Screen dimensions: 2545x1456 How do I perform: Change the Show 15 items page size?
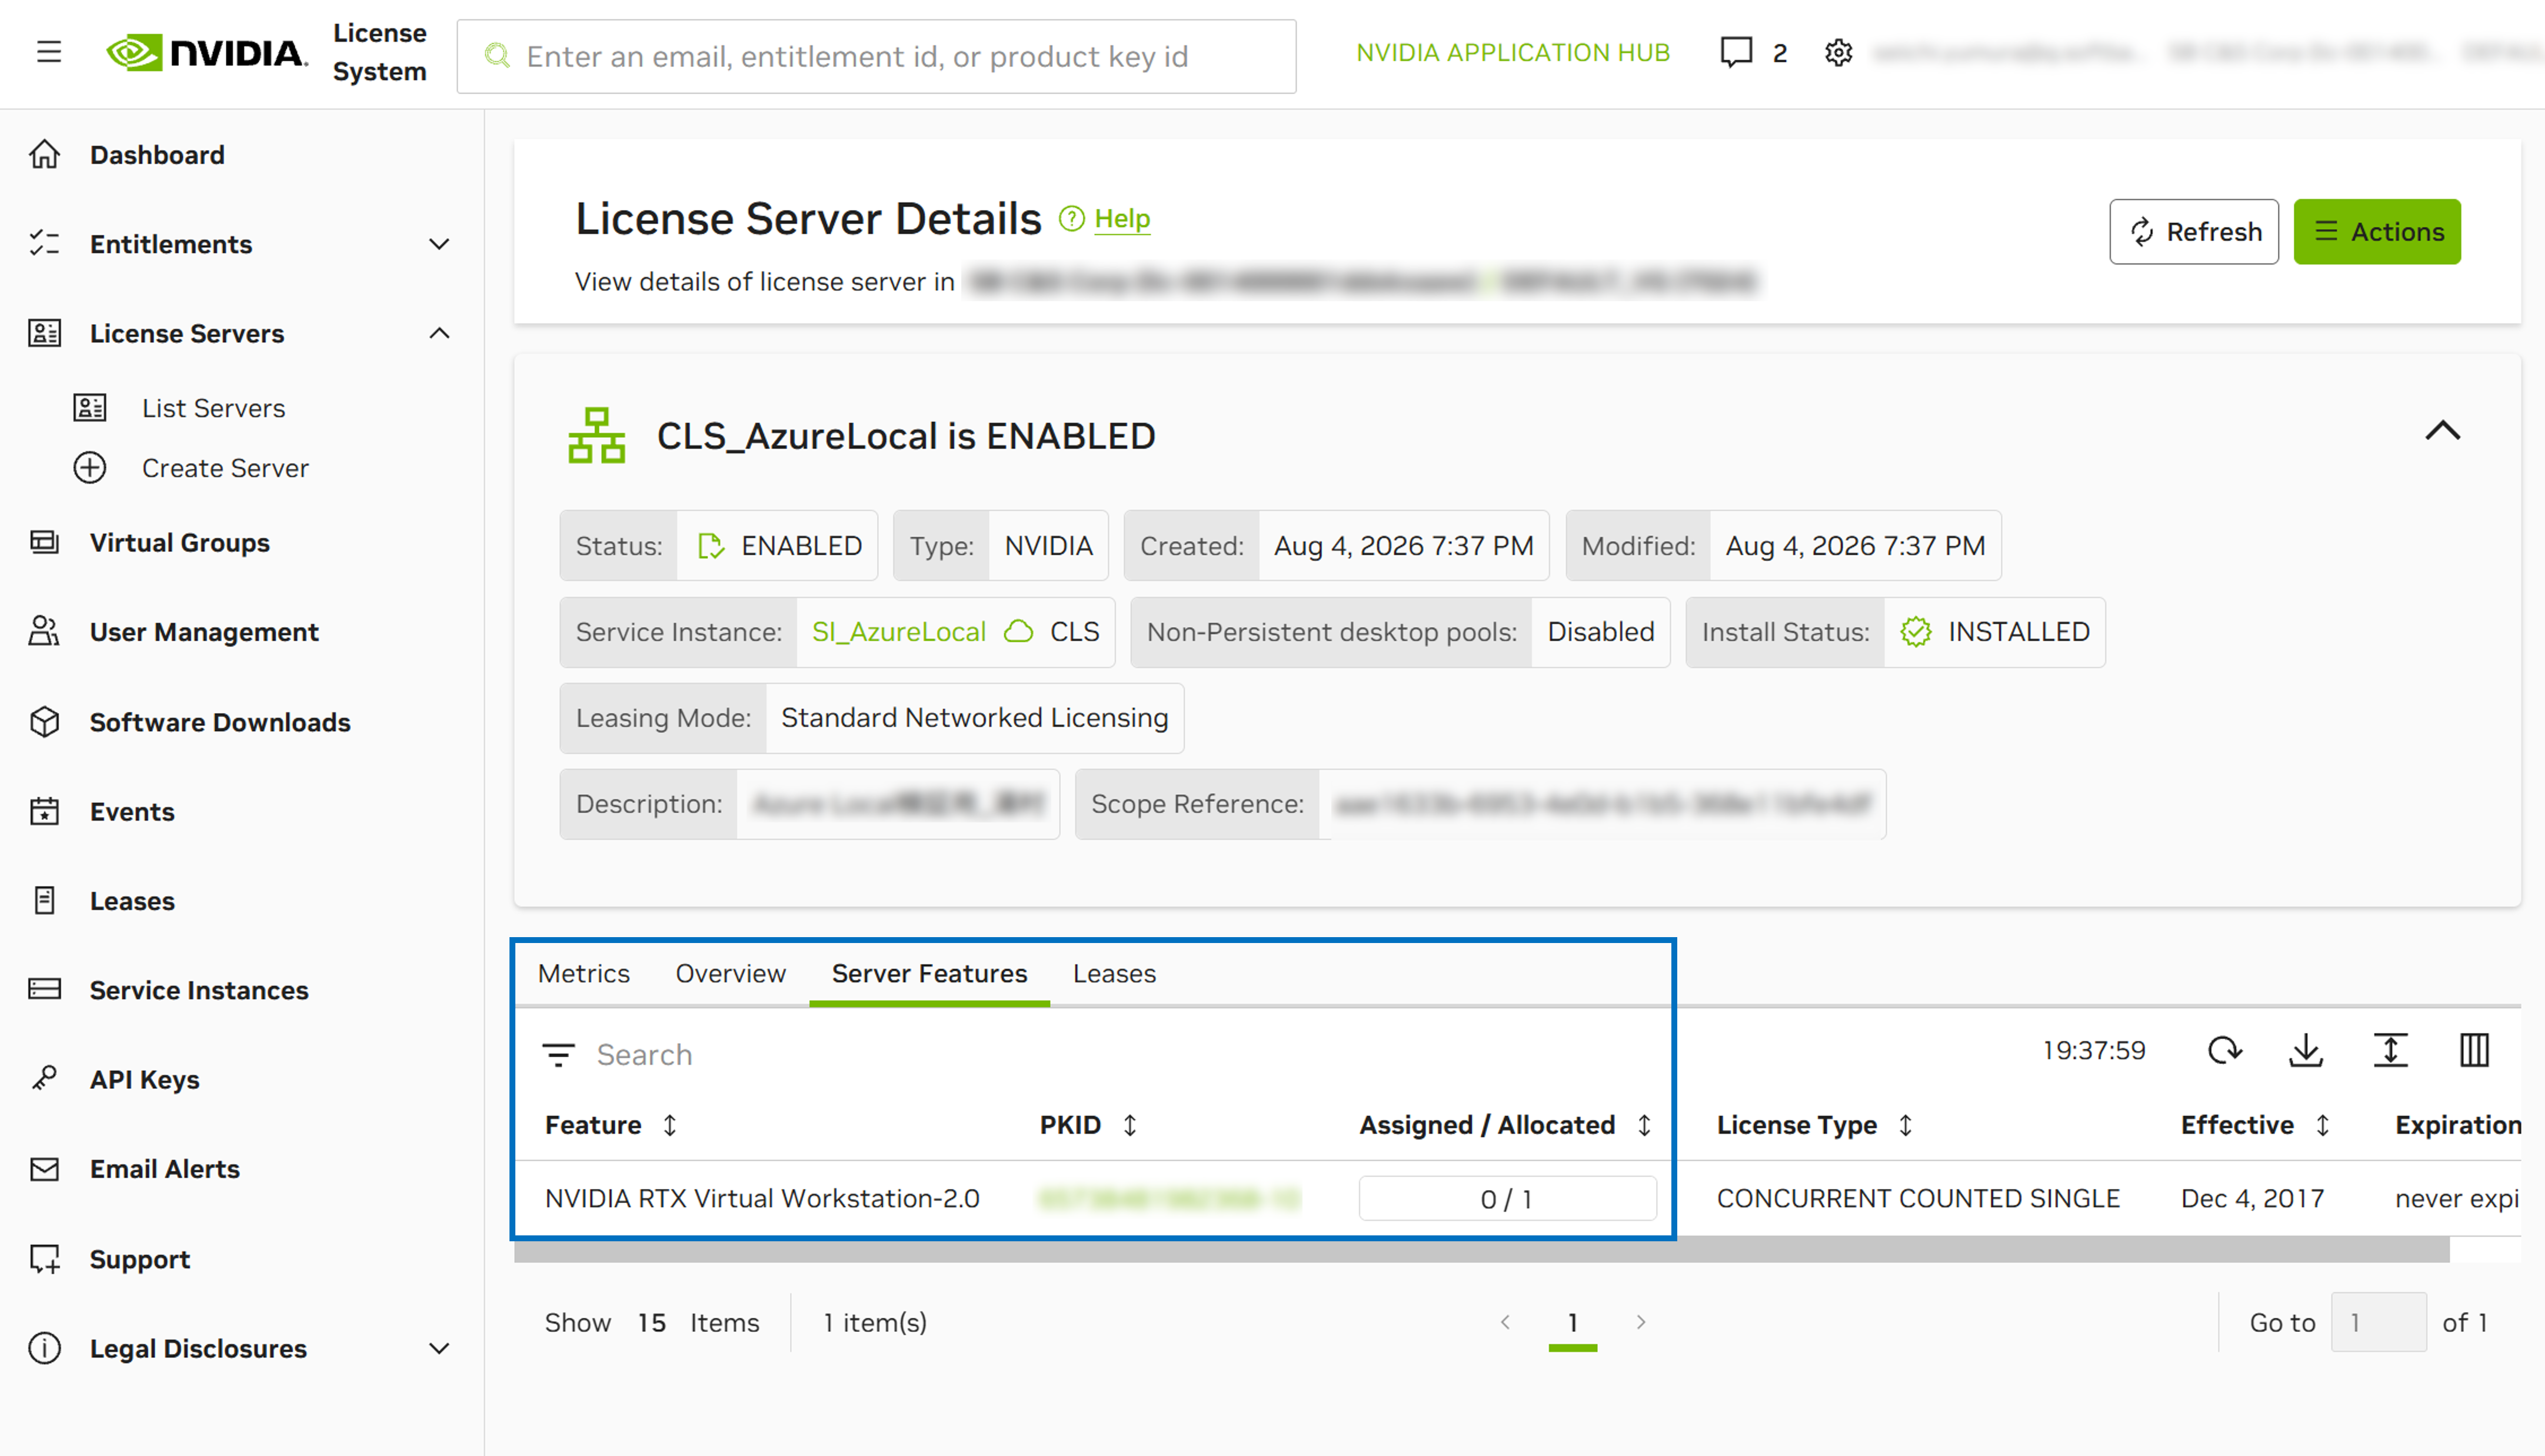(x=651, y=1322)
